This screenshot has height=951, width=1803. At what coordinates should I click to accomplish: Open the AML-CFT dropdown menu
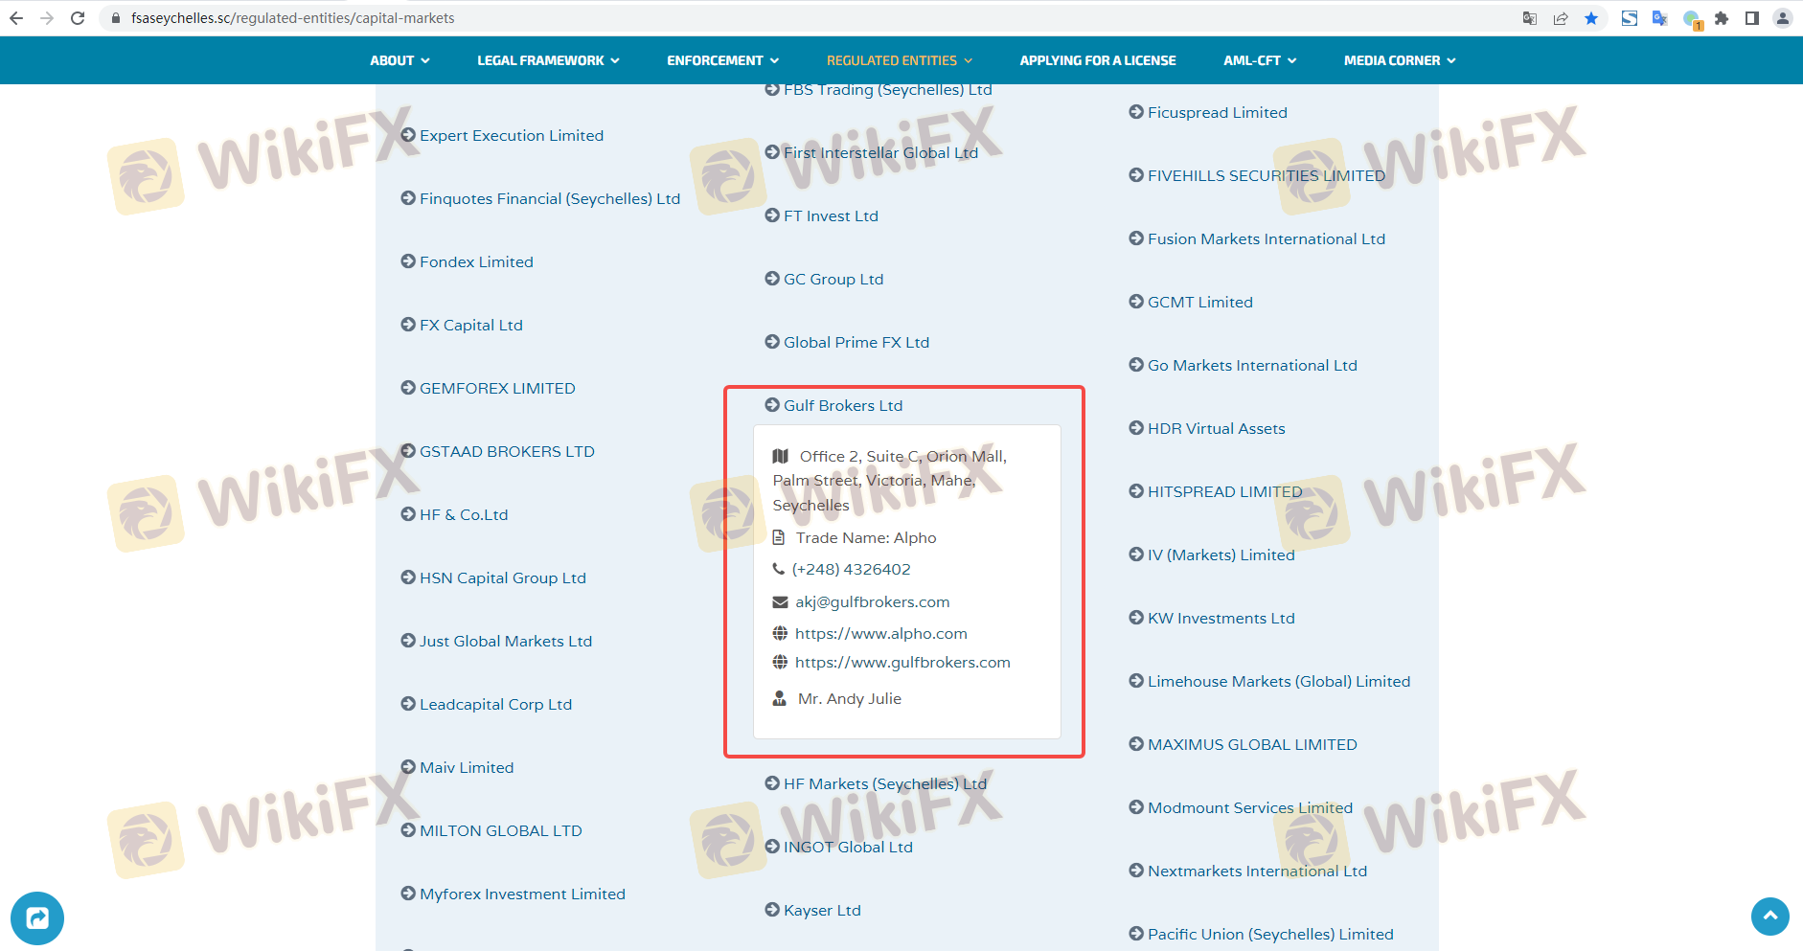[1260, 60]
